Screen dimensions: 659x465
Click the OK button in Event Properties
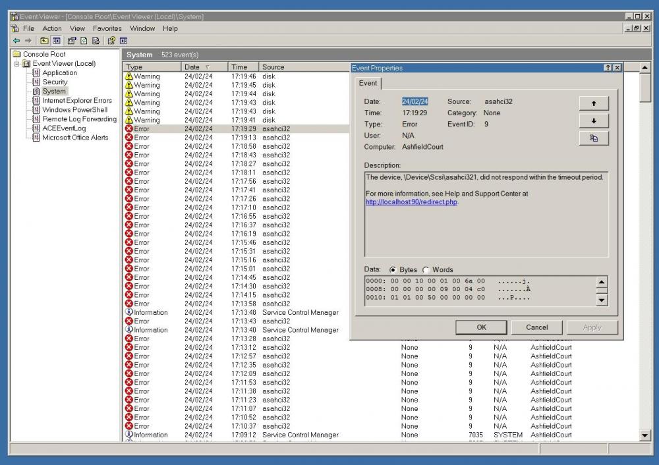click(x=481, y=327)
